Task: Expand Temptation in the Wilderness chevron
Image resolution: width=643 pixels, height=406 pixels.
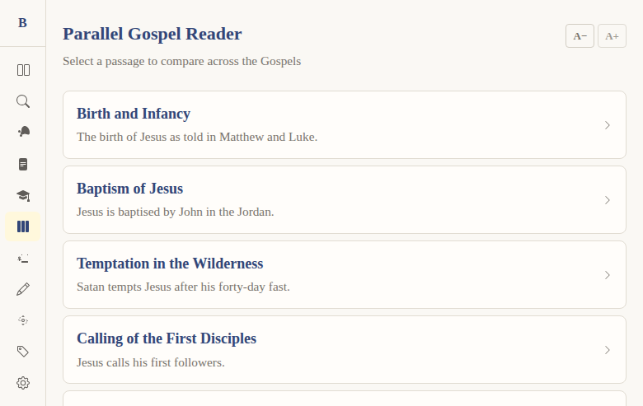Action: (608, 275)
